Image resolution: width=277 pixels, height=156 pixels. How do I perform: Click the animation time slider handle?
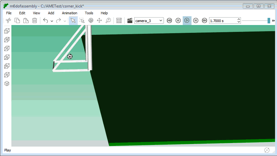coord(269,20)
